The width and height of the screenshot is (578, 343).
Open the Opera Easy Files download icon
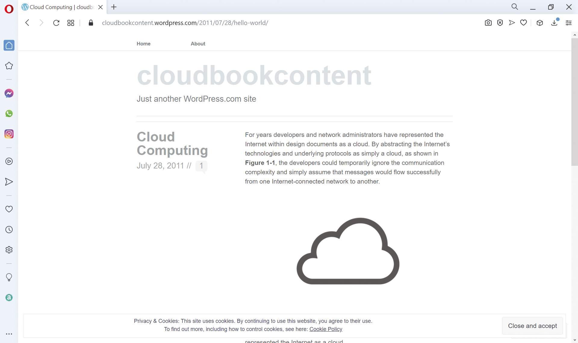pos(554,23)
